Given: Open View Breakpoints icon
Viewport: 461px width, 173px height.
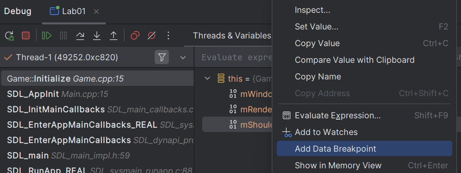Looking at the screenshot, I should [x=135, y=36].
